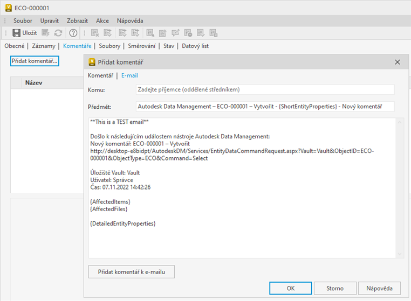The image size is (411, 301).
Task: Click the last toolbar list icon with boxed x
Action: tap(214, 33)
